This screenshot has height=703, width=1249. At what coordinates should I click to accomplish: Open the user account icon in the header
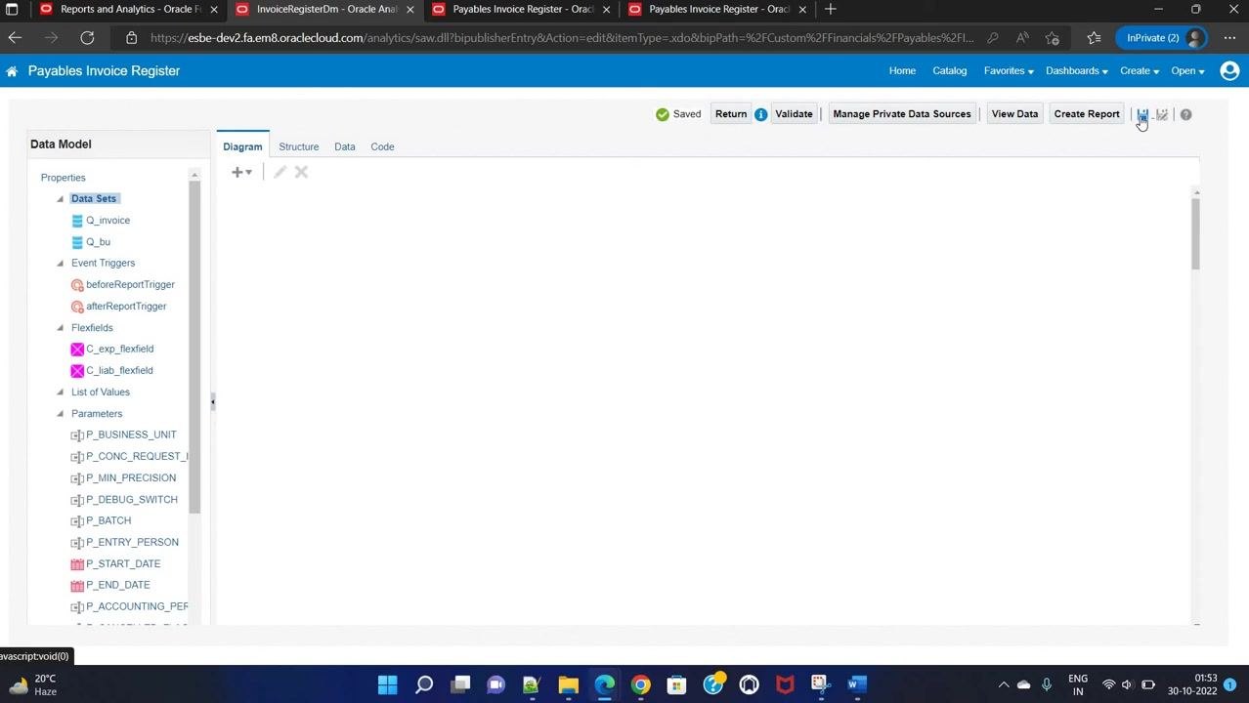(1229, 70)
